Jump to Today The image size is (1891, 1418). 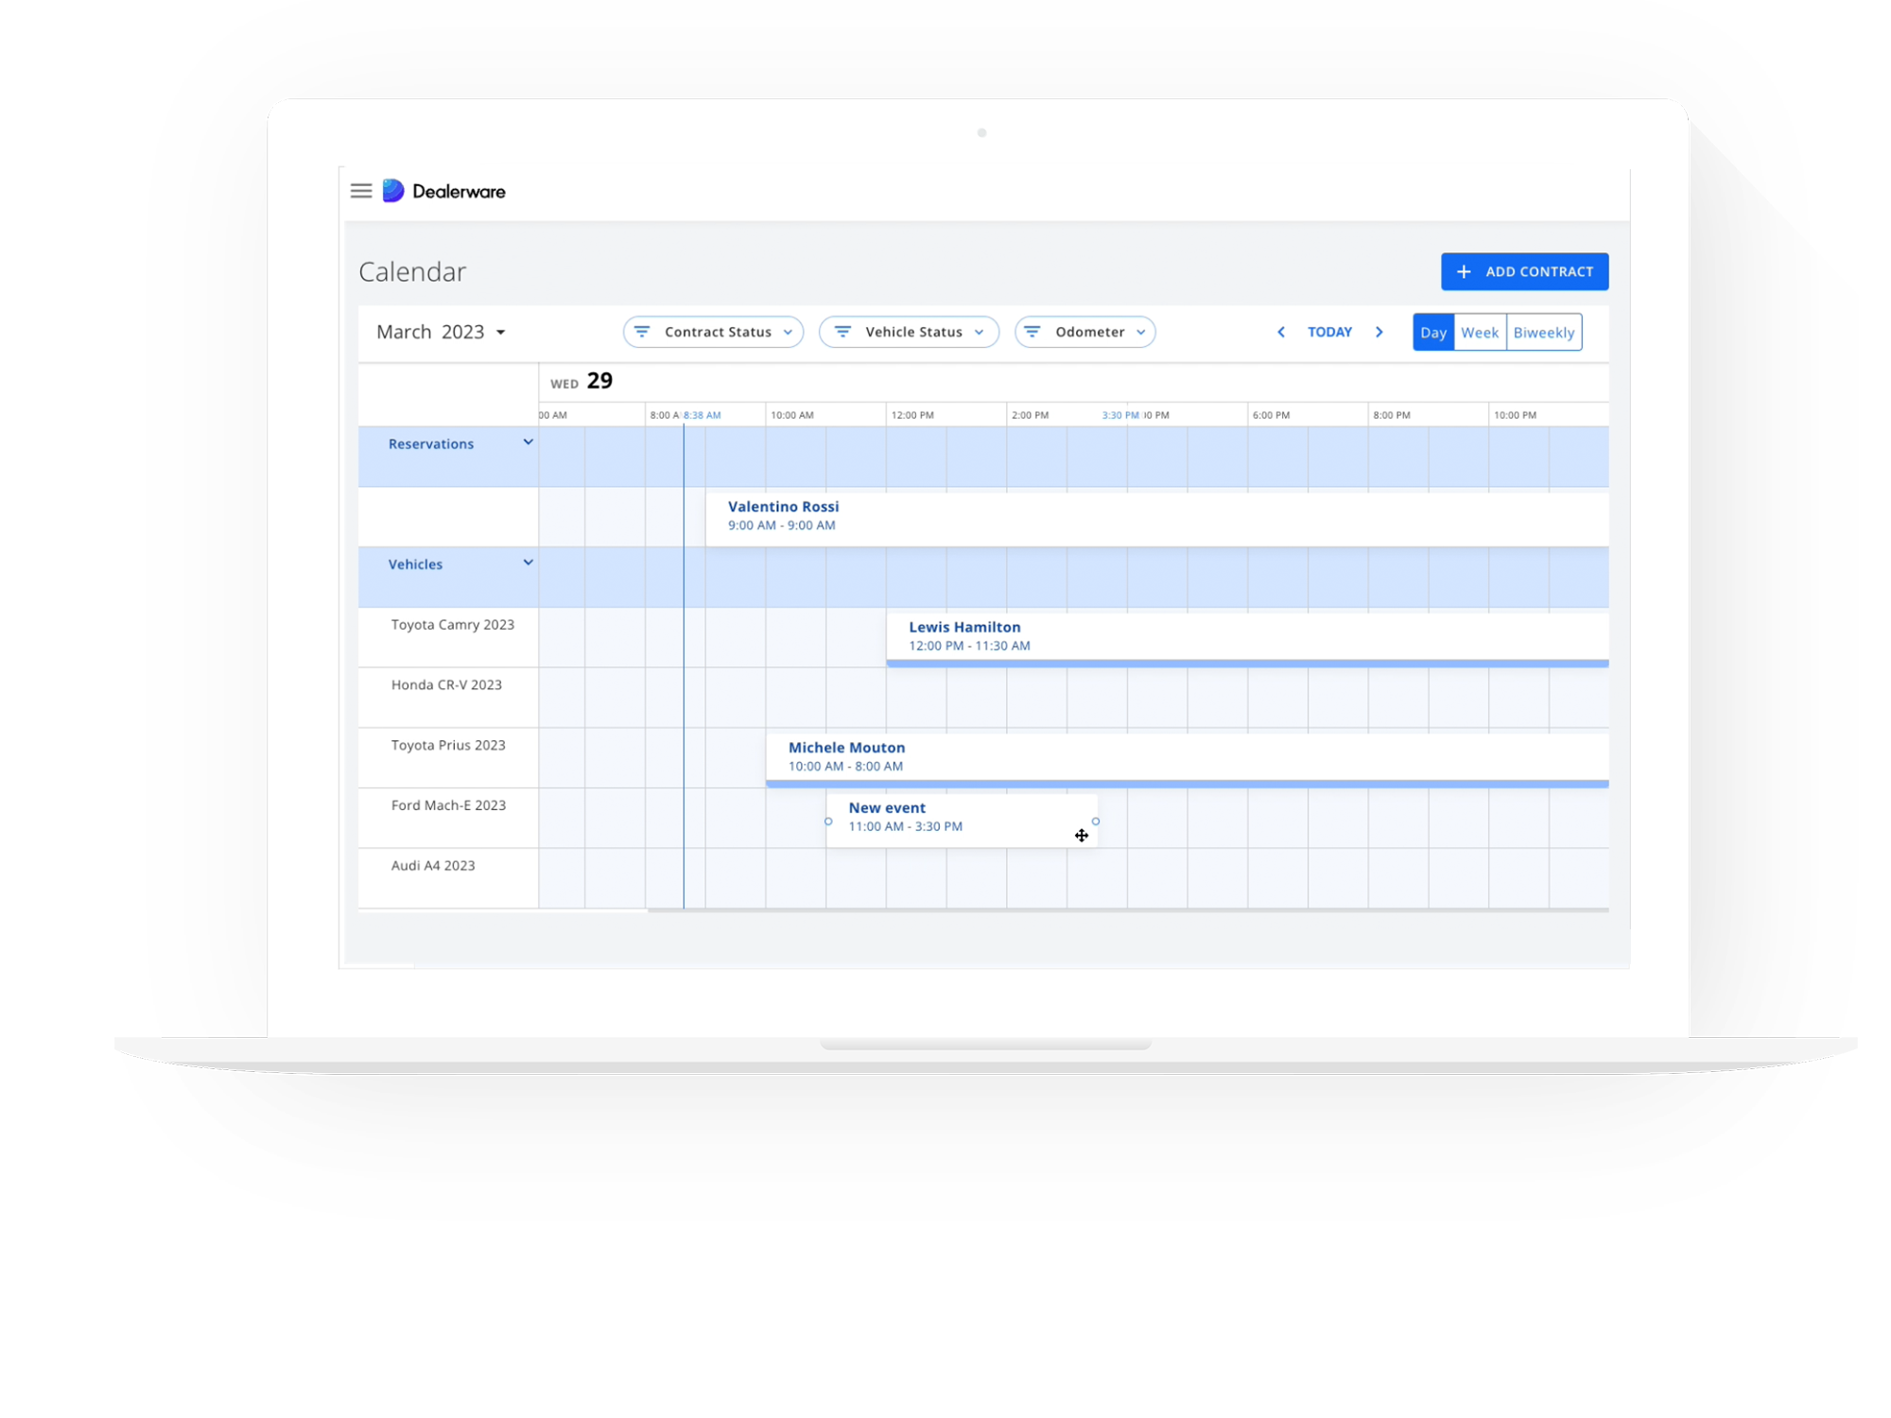point(1329,332)
